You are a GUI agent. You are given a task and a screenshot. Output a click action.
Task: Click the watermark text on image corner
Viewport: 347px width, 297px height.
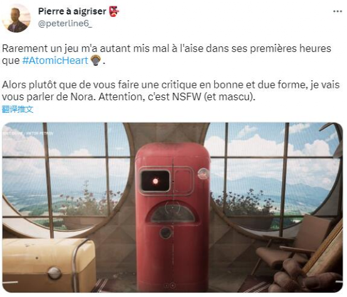pos(28,133)
